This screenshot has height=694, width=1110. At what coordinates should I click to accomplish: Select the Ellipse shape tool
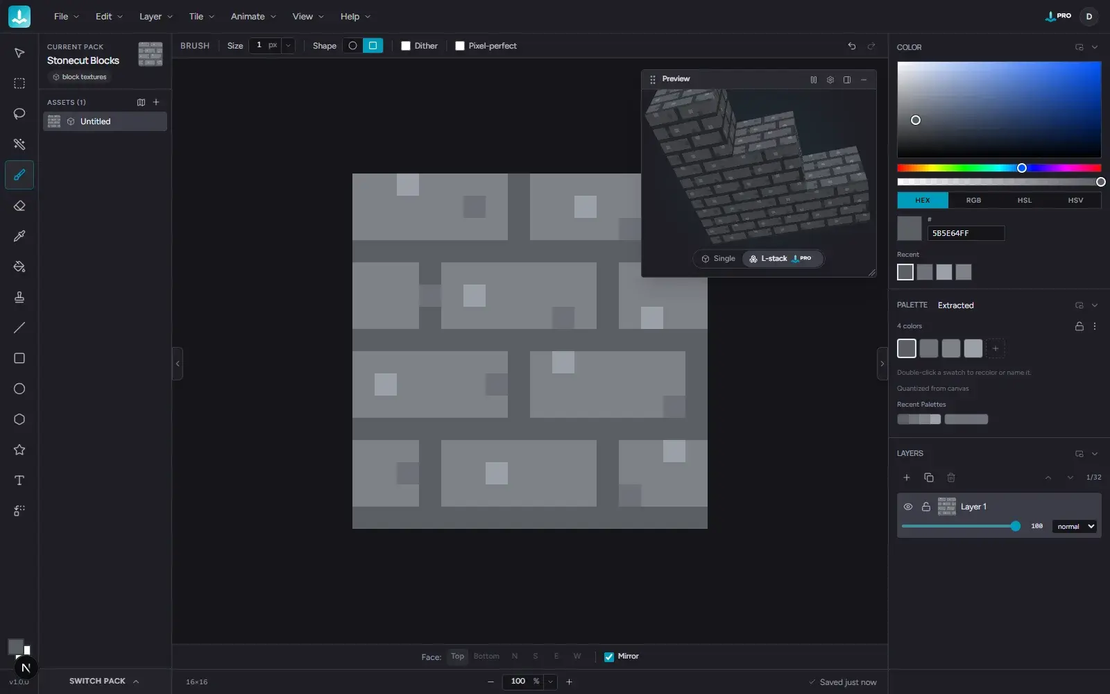click(x=19, y=389)
